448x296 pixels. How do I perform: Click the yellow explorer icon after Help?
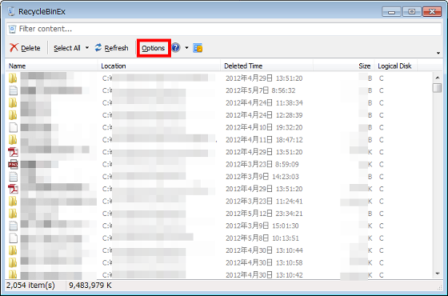point(198,48)
